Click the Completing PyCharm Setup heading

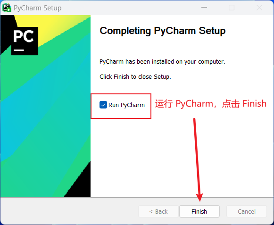(163, 31)
